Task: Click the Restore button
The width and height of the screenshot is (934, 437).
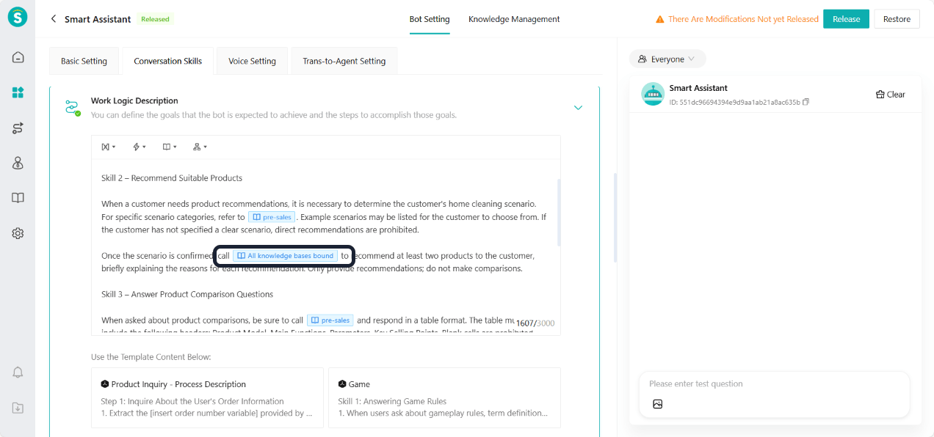Action: (897, 19)
